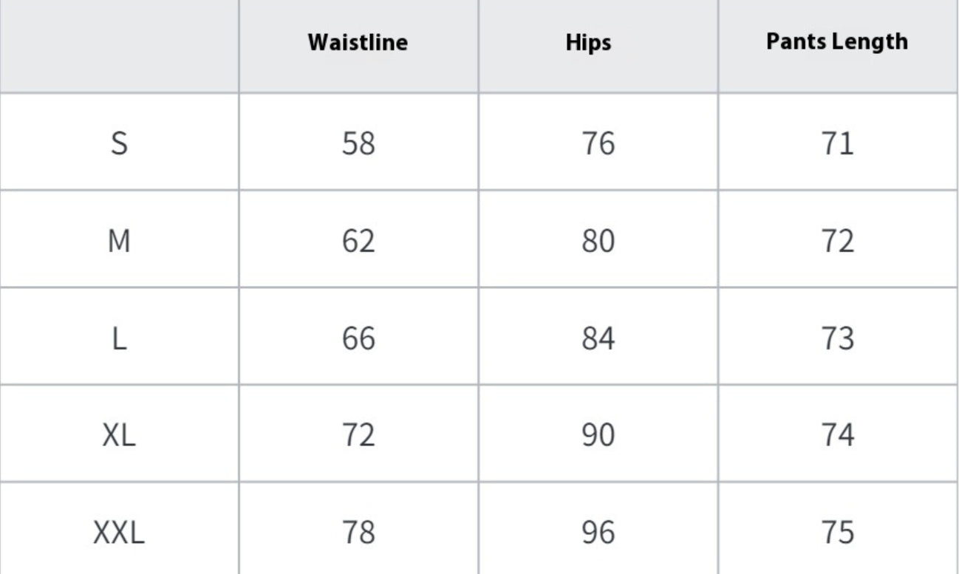
Task: Select the S size row label
Action: 119,143
